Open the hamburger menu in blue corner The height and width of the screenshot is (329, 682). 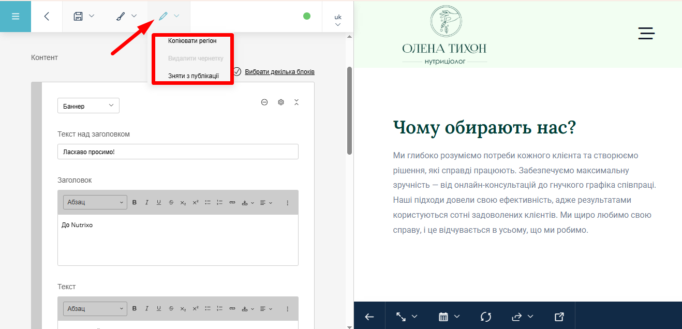point(16,16)
